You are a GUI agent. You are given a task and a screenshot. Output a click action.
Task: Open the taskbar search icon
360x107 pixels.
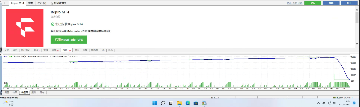coord(163,103)
